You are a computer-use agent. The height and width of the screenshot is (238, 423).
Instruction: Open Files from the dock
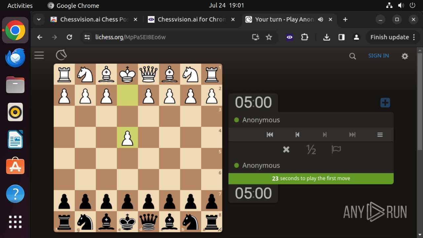[x=15, y=85]
